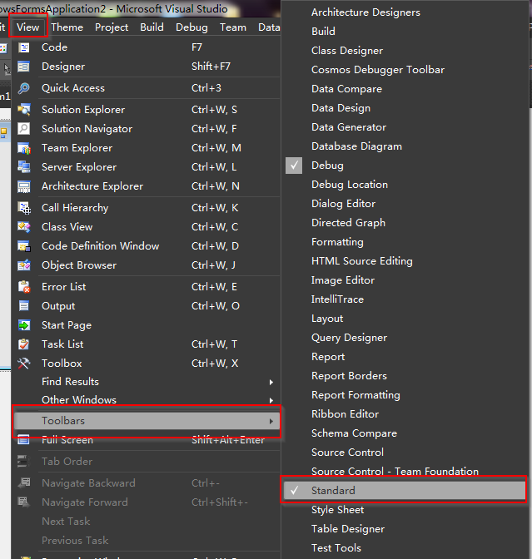Click the Toolbox hammer and wrench icon
Viewport: 532px width, 559px height.
(24, 364)
